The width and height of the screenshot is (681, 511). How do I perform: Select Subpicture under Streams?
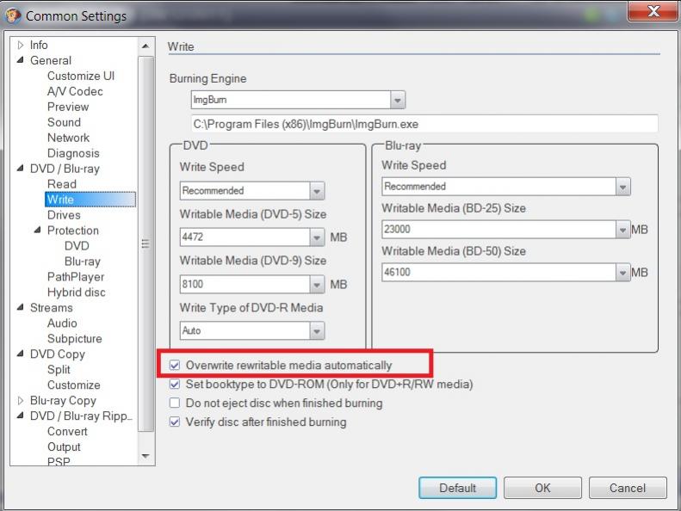75,339
